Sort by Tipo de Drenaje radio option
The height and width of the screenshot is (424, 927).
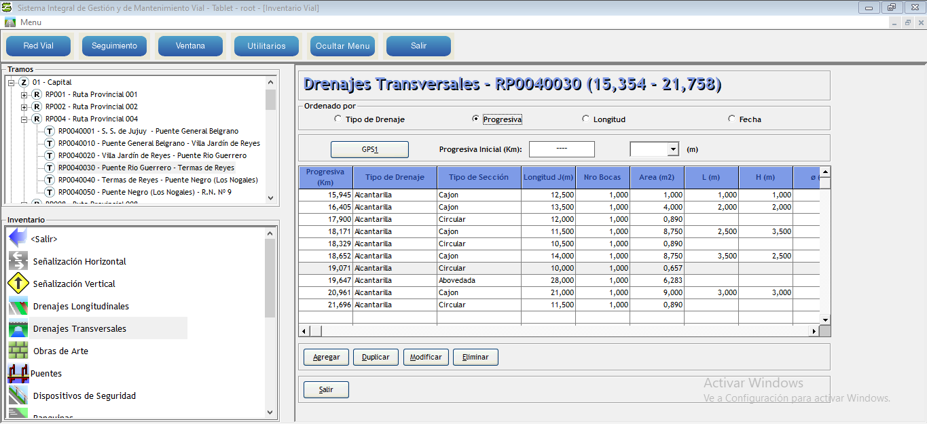pyautogui.click(x=338, y=119)
